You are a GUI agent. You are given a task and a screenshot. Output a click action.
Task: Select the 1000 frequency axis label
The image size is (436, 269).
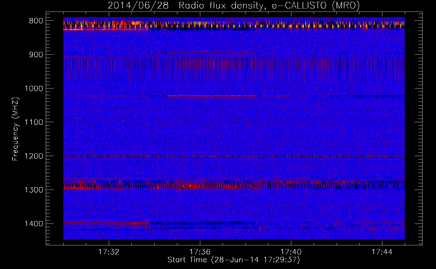coord(34,89)
